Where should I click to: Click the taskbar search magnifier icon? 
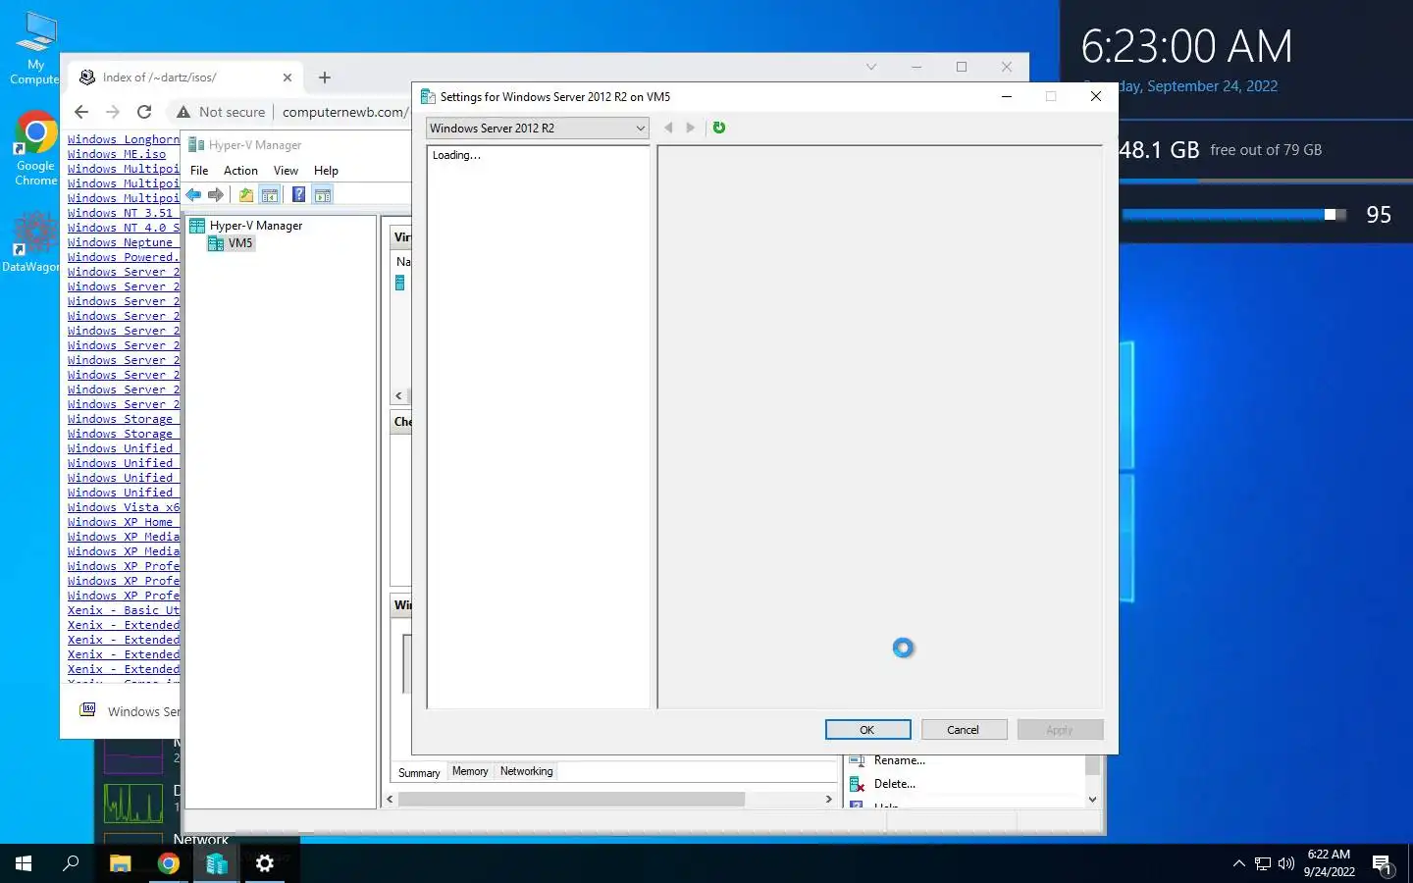[x=71, y=863]
